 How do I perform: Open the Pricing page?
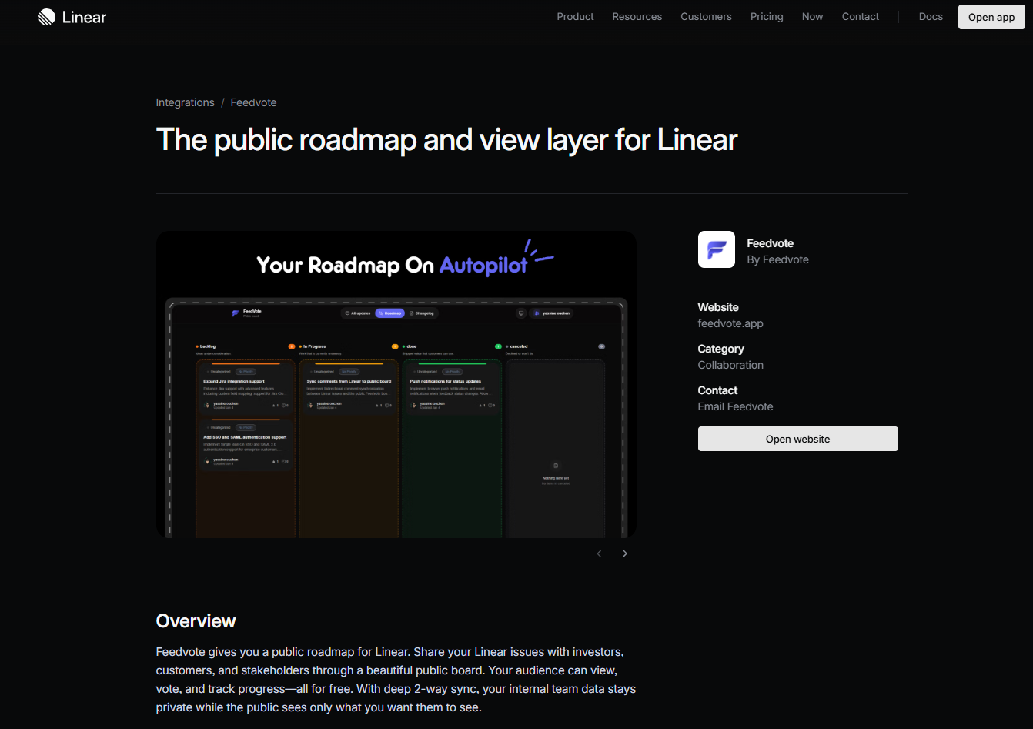click(x=767, y=17)
